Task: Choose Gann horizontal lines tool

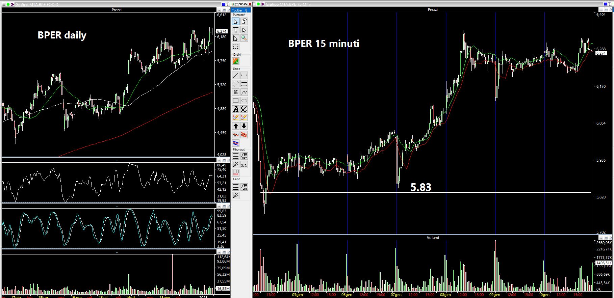Action: click(x=236, y=187)
